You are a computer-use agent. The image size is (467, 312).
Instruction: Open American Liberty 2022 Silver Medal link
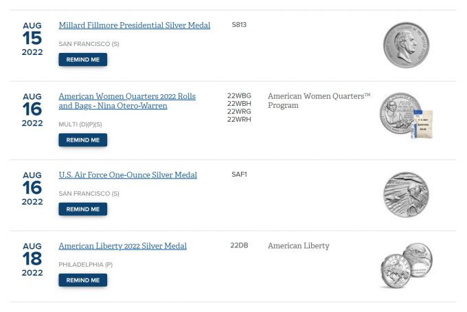point(122,246)
